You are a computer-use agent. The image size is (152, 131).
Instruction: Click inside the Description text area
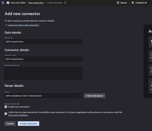pyautogui.click(x=43, y=73)
